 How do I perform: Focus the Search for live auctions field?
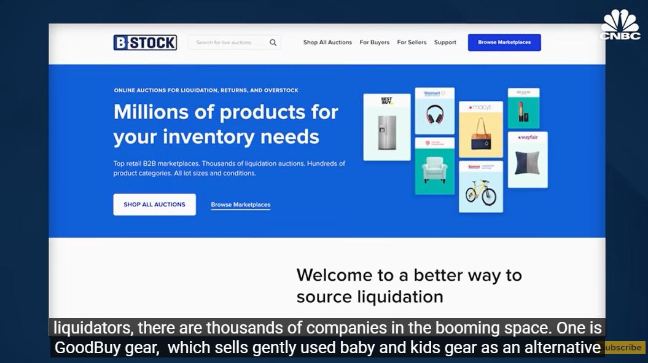tap(234, 42)
